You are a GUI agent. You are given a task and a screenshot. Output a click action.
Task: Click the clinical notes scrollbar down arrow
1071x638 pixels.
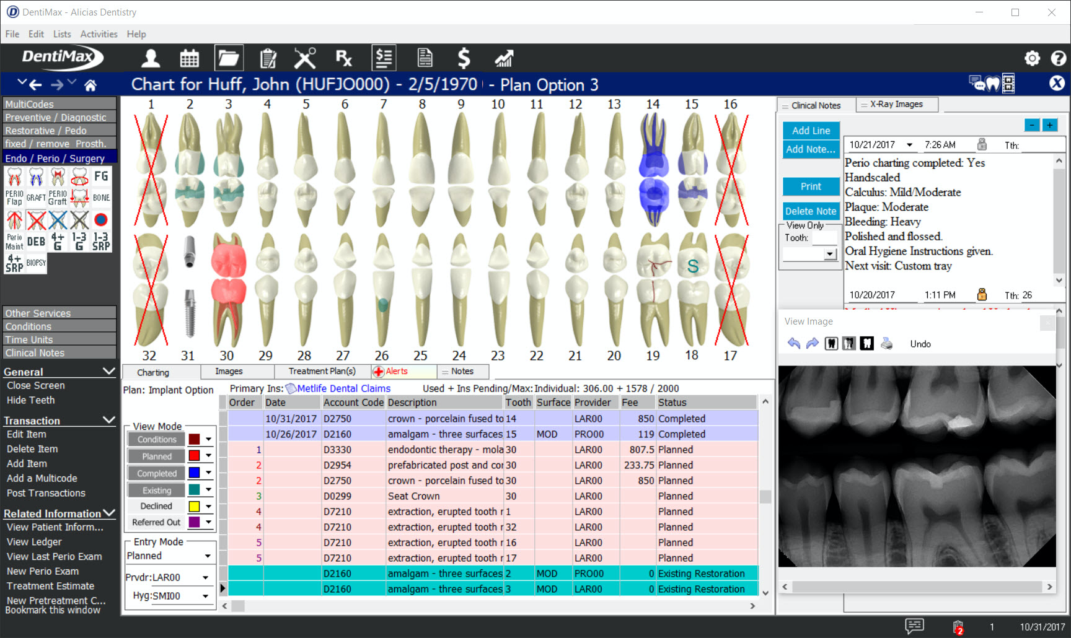click(x=1058, y=281)
